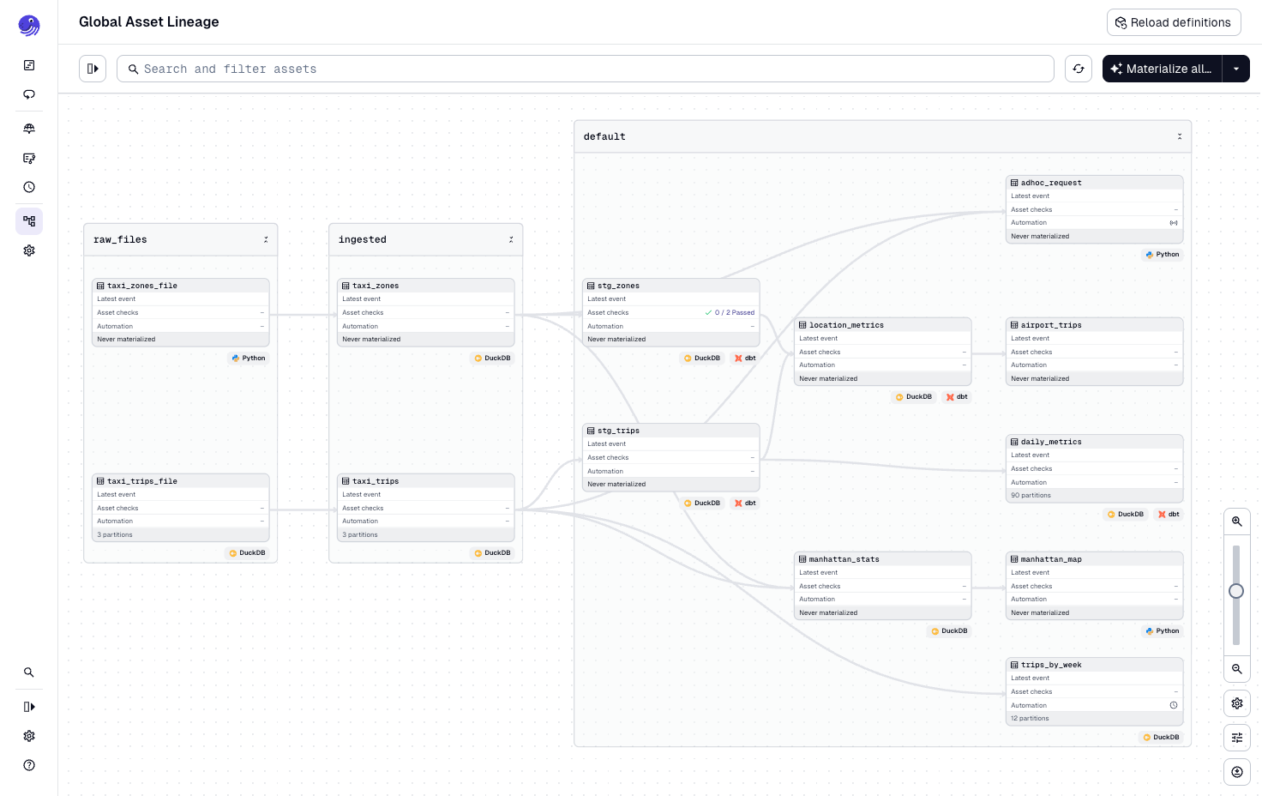The image size is (1262, 796).
Task: Open the help question-mark icon at sidebar bottom
Action: (29, 764)
